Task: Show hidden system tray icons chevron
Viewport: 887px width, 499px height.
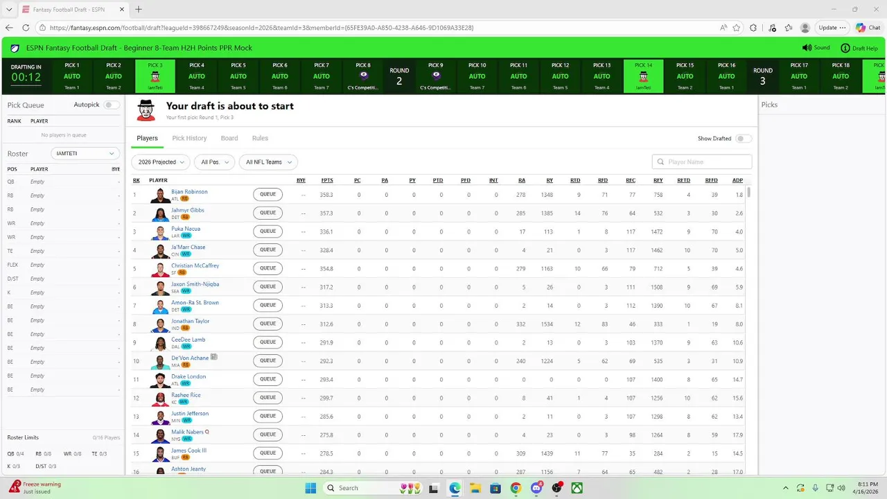Action: pos(786,487)
